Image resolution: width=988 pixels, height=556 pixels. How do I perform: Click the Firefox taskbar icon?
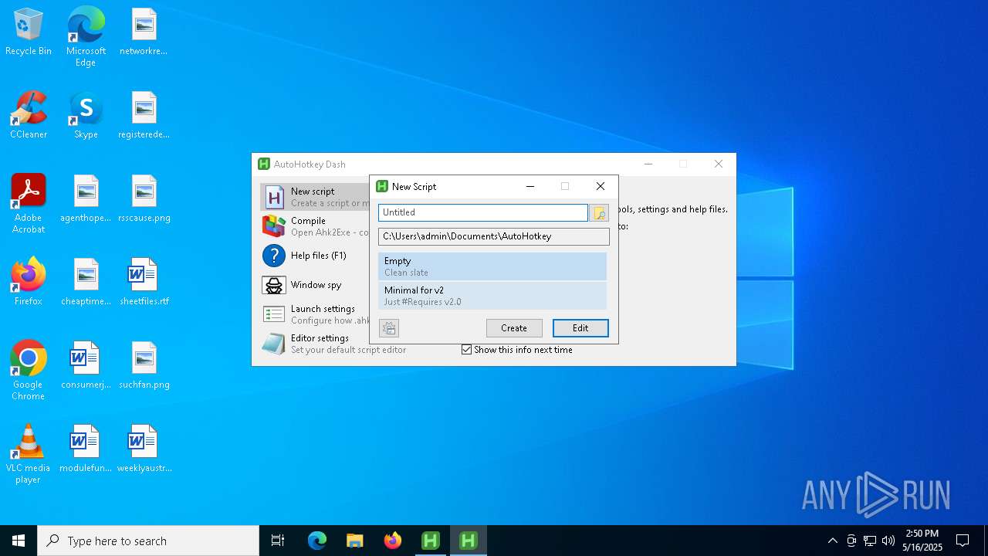(x=393, y=541)
